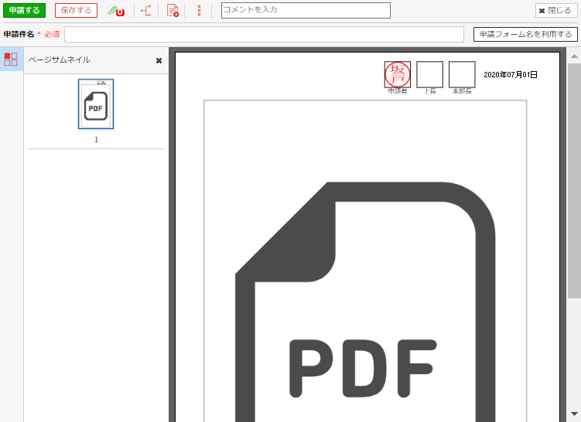This screenshot has height=422, width=581.
Task: Click the large PDF file icon in document
Action: point(365,309)
